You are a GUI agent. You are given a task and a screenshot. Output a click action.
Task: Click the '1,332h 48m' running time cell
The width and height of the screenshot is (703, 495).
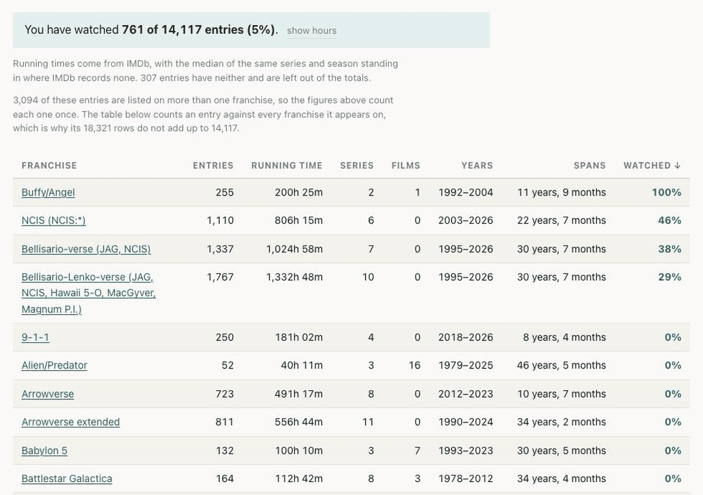pos(295,276)
